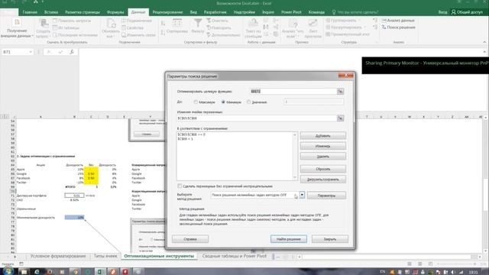This screenshot has height=275, width=489.
Task: Click Reset All (Сбросить) button
Action: coord(322,169)
